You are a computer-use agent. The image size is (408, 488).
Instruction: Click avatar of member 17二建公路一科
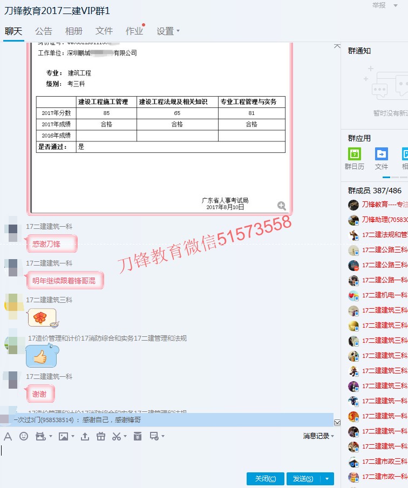(x=353, y=280)
